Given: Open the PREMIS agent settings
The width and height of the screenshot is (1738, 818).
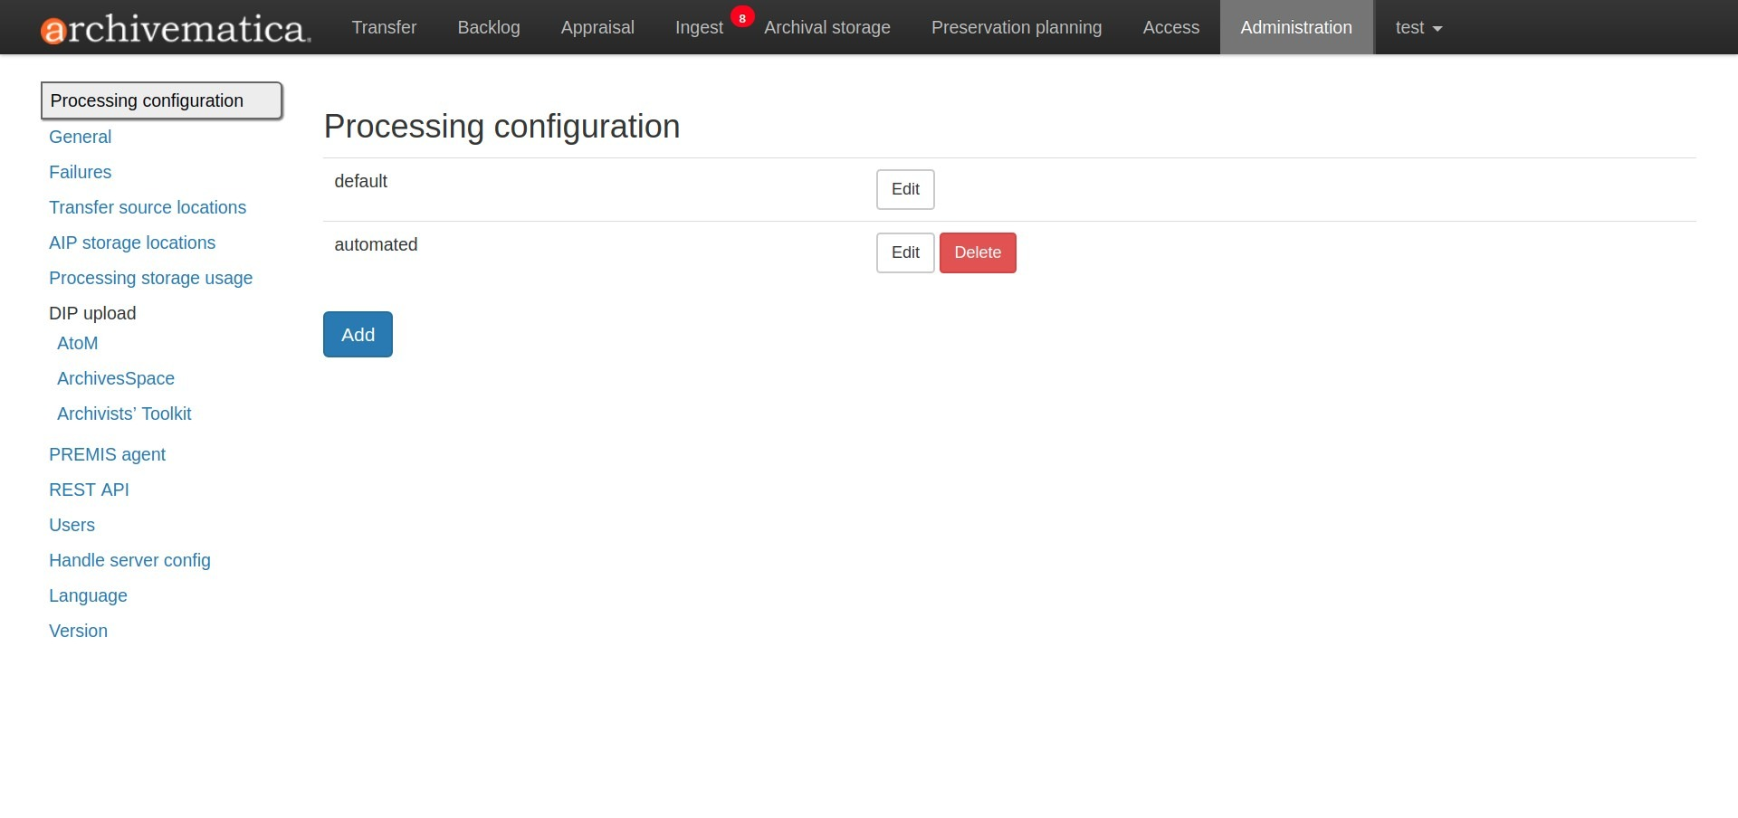Looking at the screenshot, I should [x=107, y=454].
